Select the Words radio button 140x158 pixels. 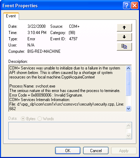[40, 119]
